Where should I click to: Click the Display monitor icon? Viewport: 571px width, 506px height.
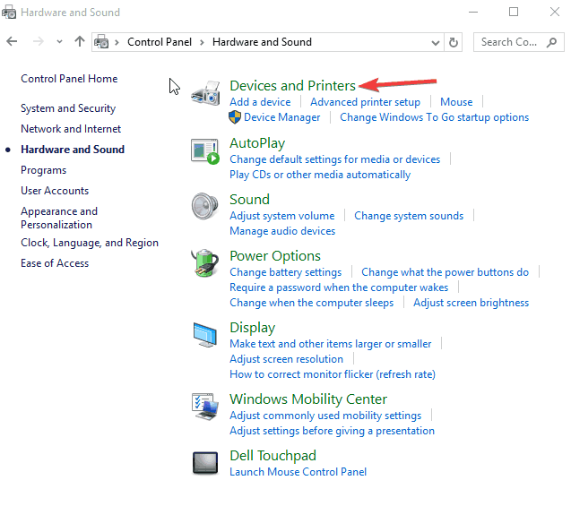click(x=205, y=336)
